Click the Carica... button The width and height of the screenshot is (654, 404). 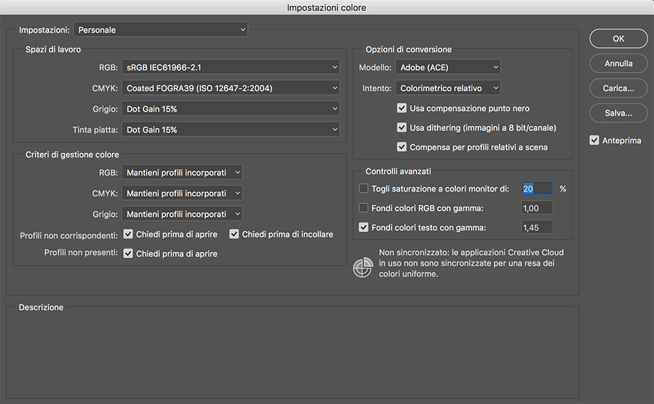coord(618,88)
